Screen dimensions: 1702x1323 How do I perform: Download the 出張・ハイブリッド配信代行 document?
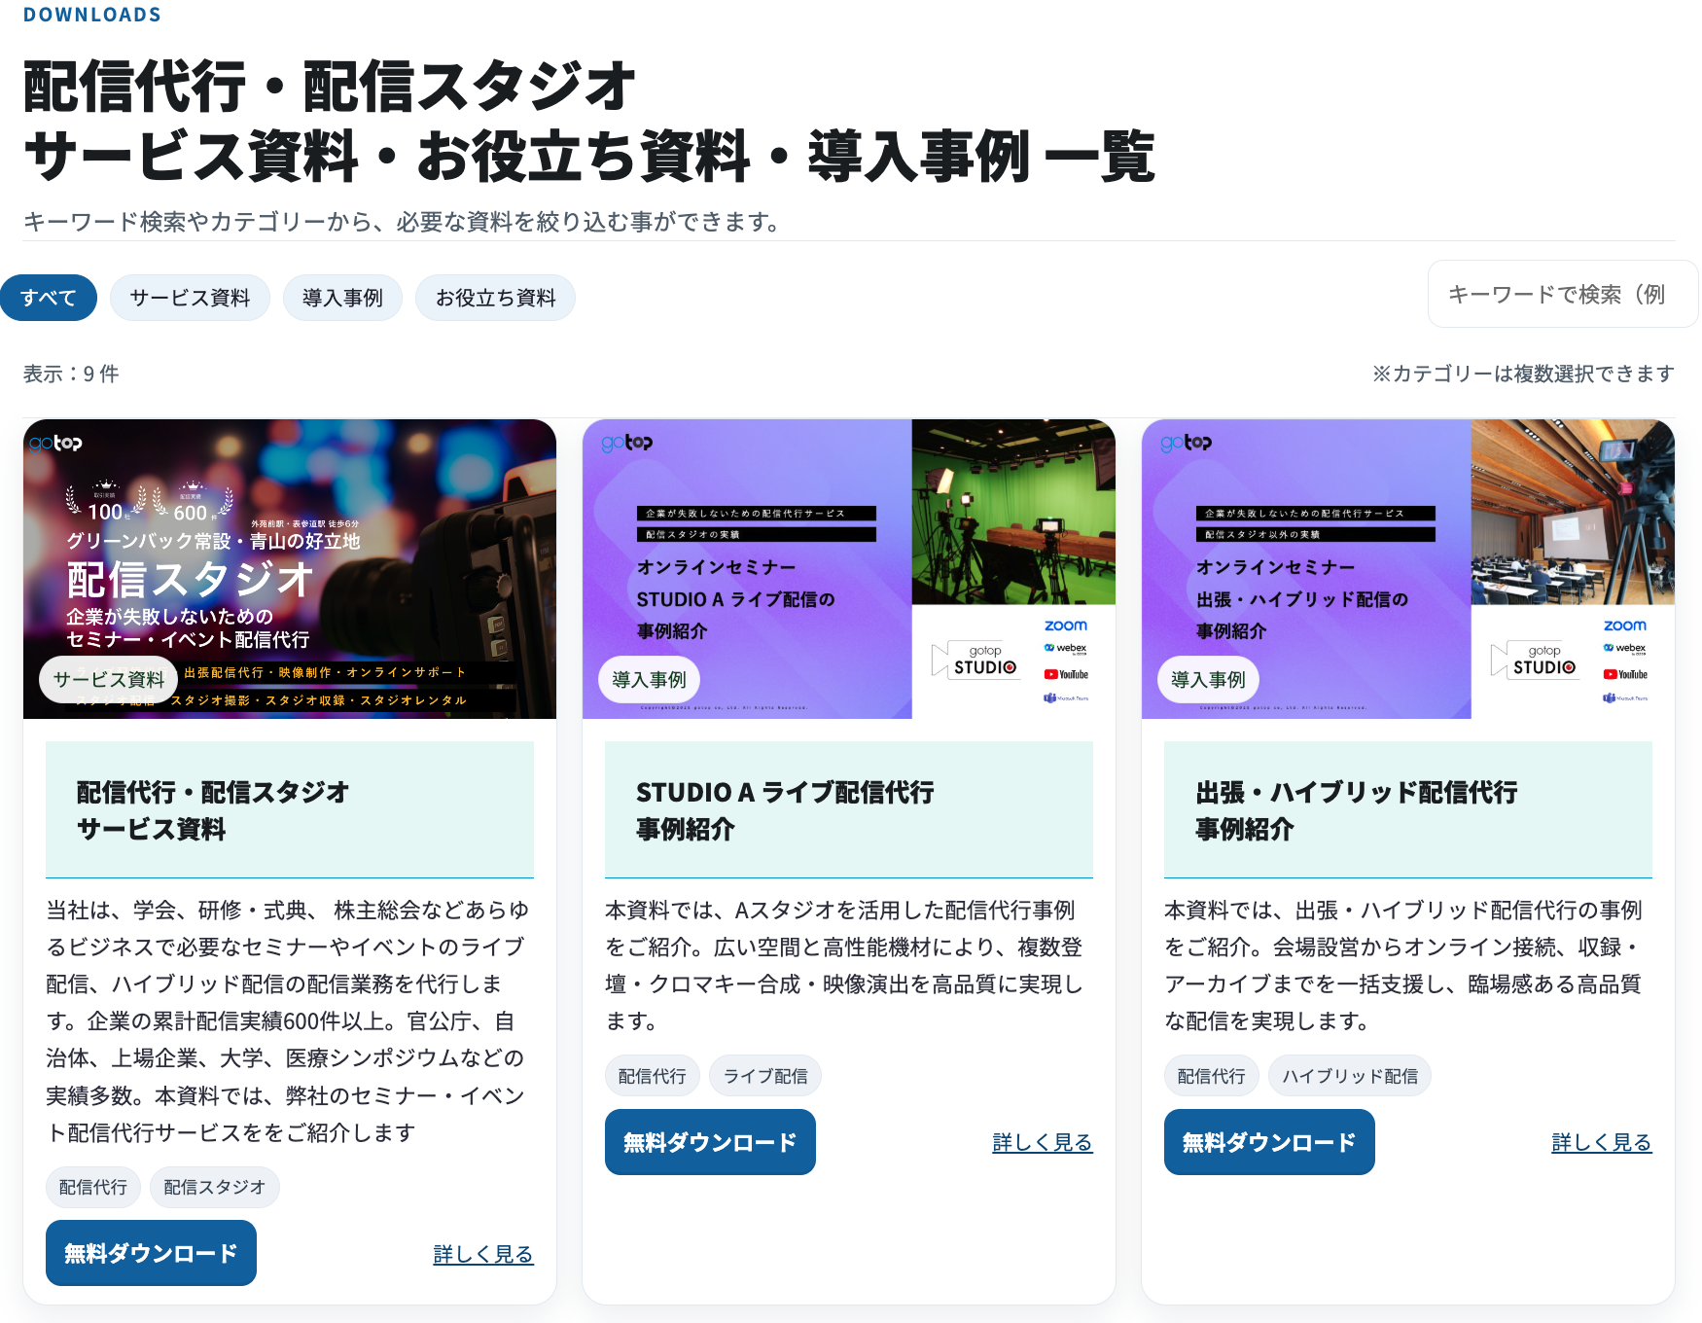point(1269,1142)
